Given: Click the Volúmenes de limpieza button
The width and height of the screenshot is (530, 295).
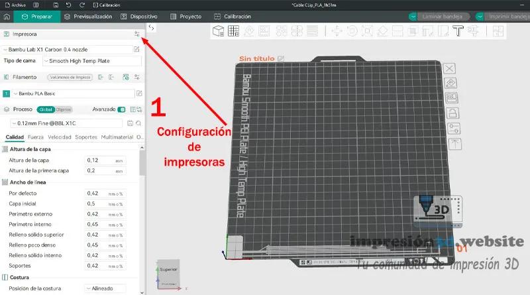Looking at the screenshot, I should pyautogui.click(x=70, y=77).
